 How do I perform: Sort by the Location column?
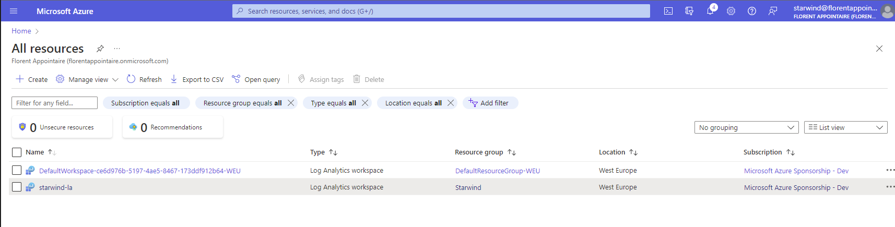tap(618, 152)
